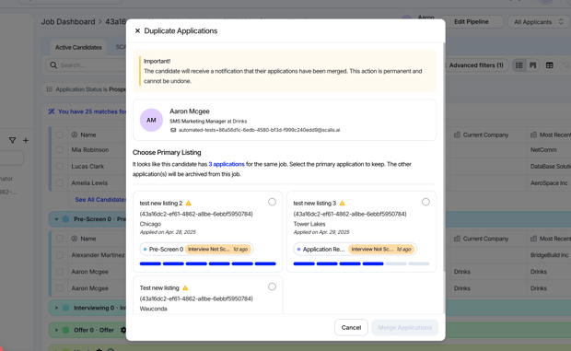Click Offer stage green color dot
571x351 pixels.
click(x=66, y=330)
